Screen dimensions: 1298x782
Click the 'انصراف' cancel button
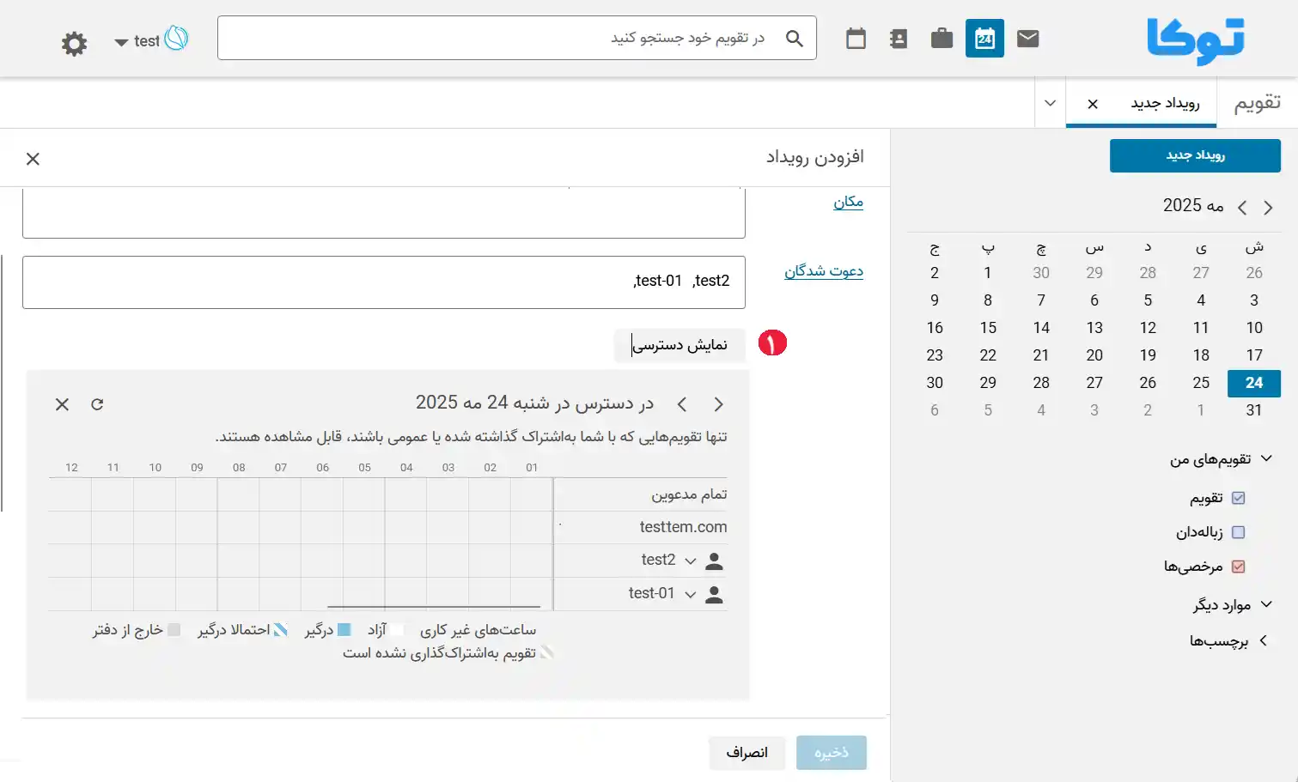747,753
